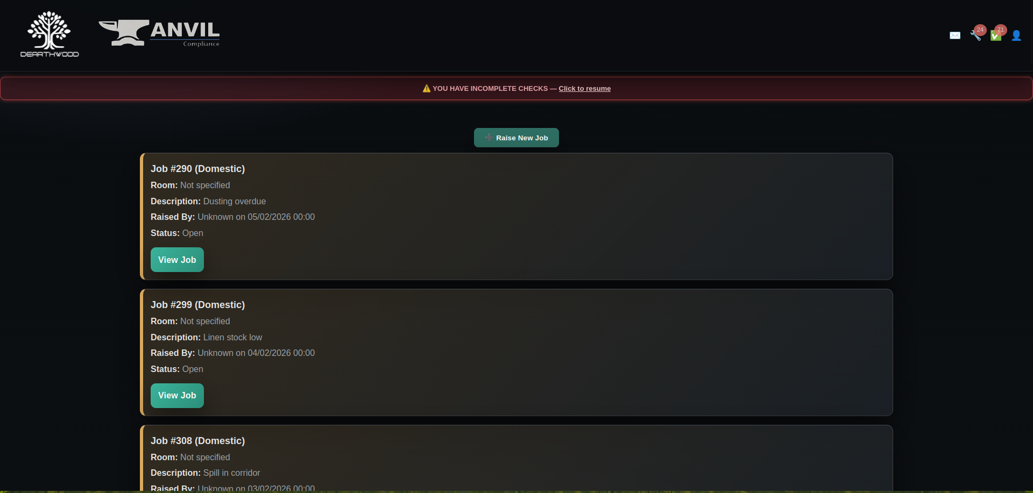Screen dimensions: 1033x493
Task: Click the 'Linen stock low' description text
Action: pos(232,337)
